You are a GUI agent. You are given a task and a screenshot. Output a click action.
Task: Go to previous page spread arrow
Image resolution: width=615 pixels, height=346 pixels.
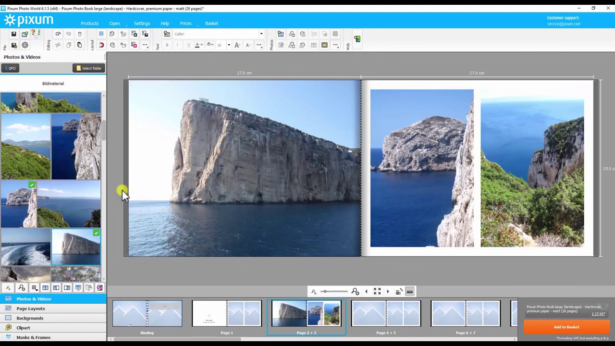[x=366, y=292]
